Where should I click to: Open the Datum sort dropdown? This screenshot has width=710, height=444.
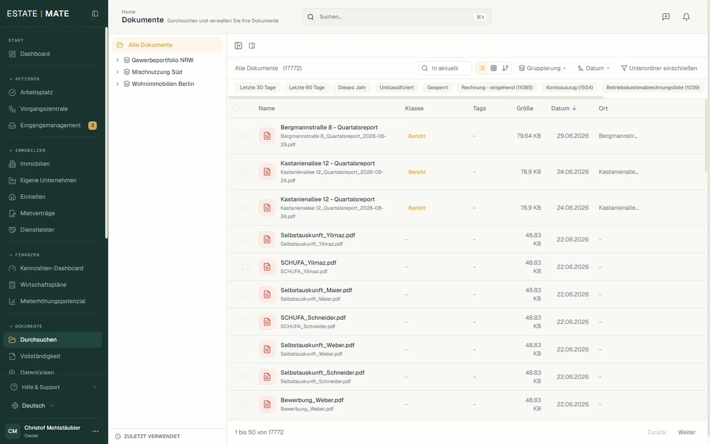tap(593, 68)
